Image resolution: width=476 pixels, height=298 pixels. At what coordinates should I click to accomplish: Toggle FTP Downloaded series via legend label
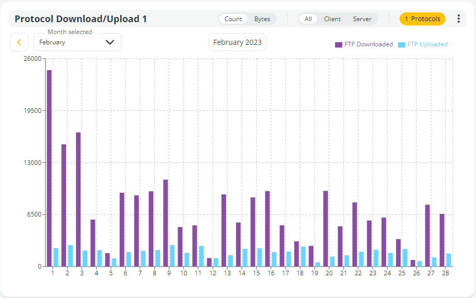pos(369,45)
